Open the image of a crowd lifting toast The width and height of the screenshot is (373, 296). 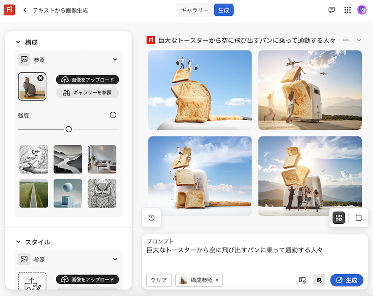point(310,176)
